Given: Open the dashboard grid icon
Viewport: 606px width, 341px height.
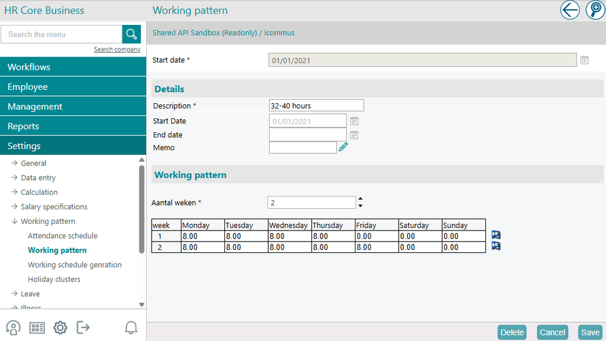Looking at the screenshot, I should pyautogui.click(x=37, y=328).
